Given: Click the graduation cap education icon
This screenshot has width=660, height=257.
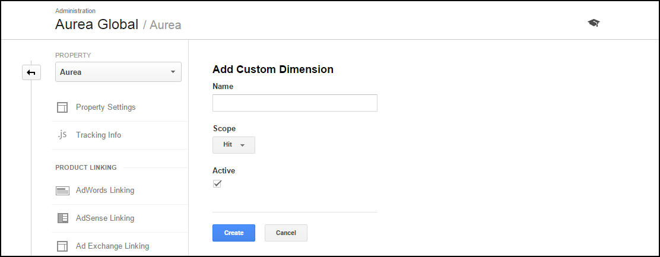Looking at the screenshot, I should click(x=594, y=23).
